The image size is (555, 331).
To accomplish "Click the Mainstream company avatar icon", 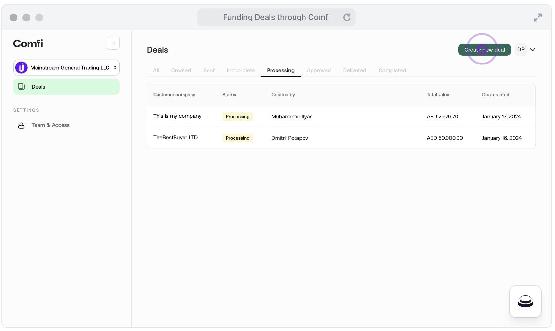I will [x=21, y=68].
